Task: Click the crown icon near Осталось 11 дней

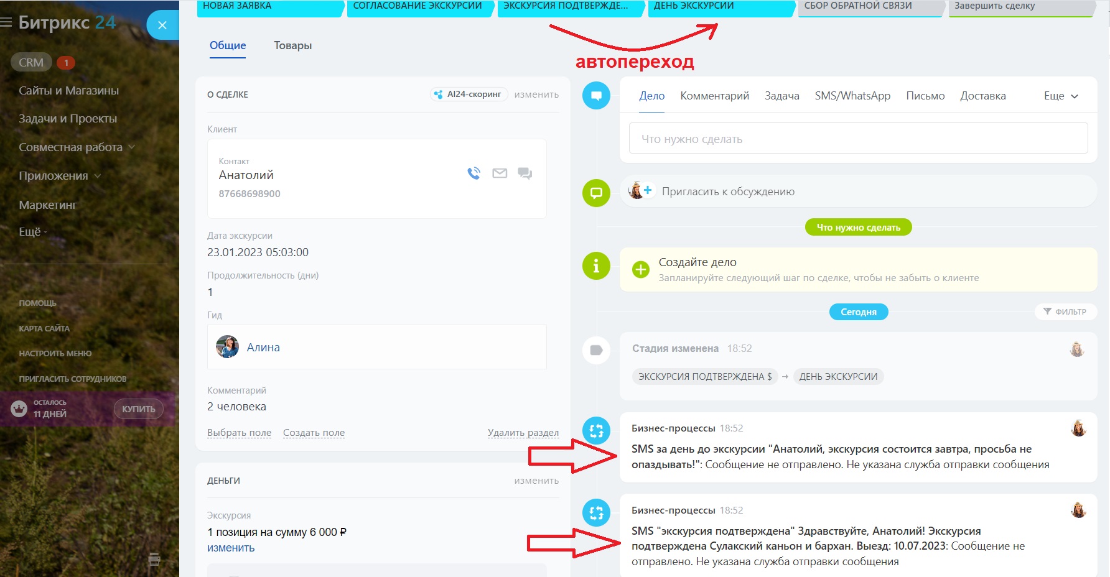Action: (19, 409)
